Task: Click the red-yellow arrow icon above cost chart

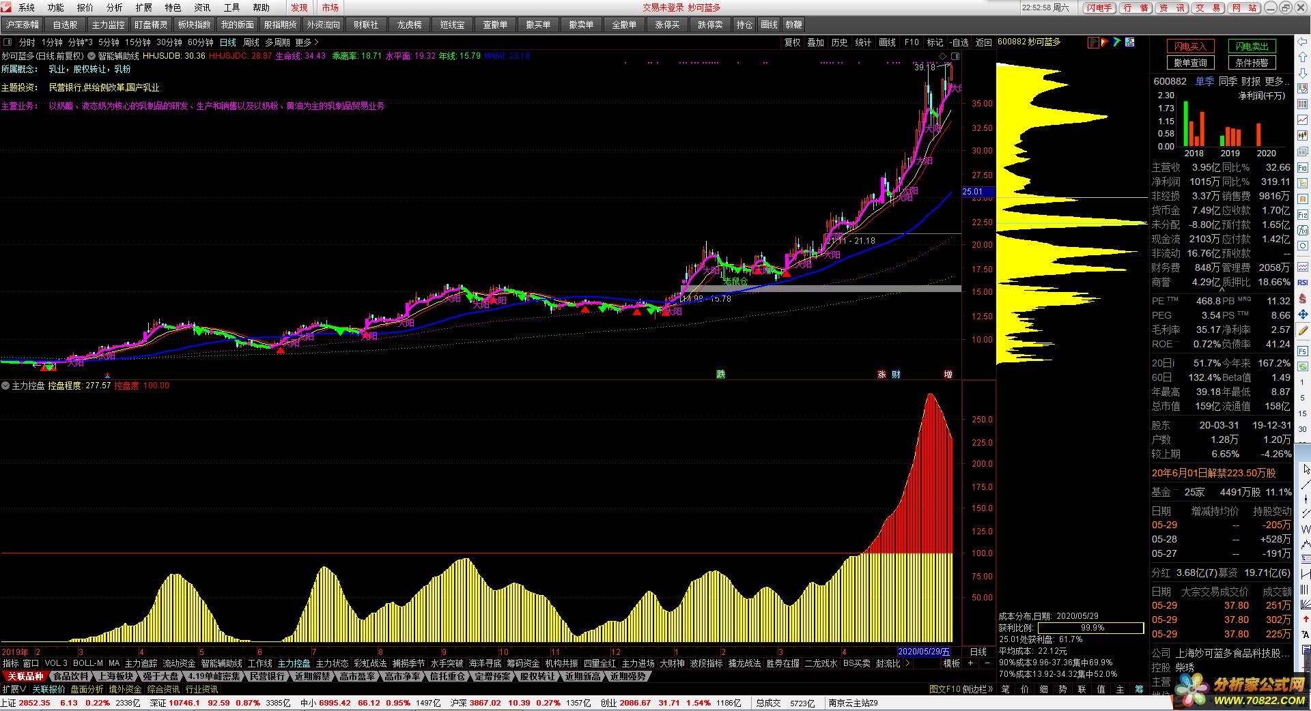Action: click(1105, 42)
